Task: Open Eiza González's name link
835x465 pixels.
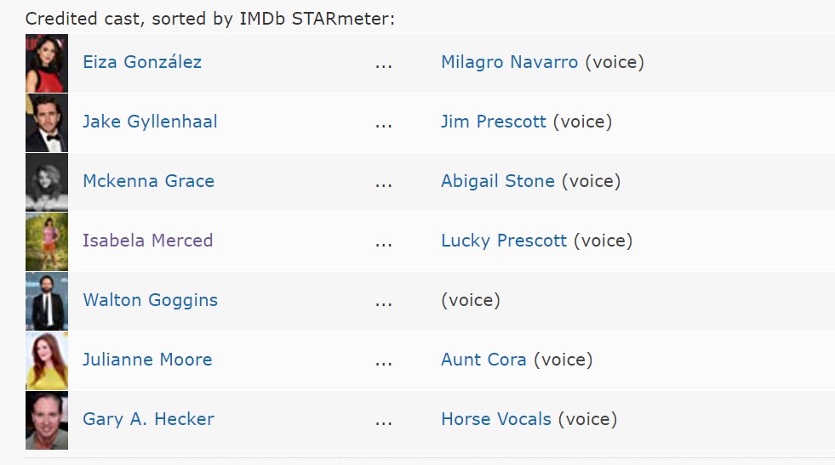Action: [x=142, y=62]
